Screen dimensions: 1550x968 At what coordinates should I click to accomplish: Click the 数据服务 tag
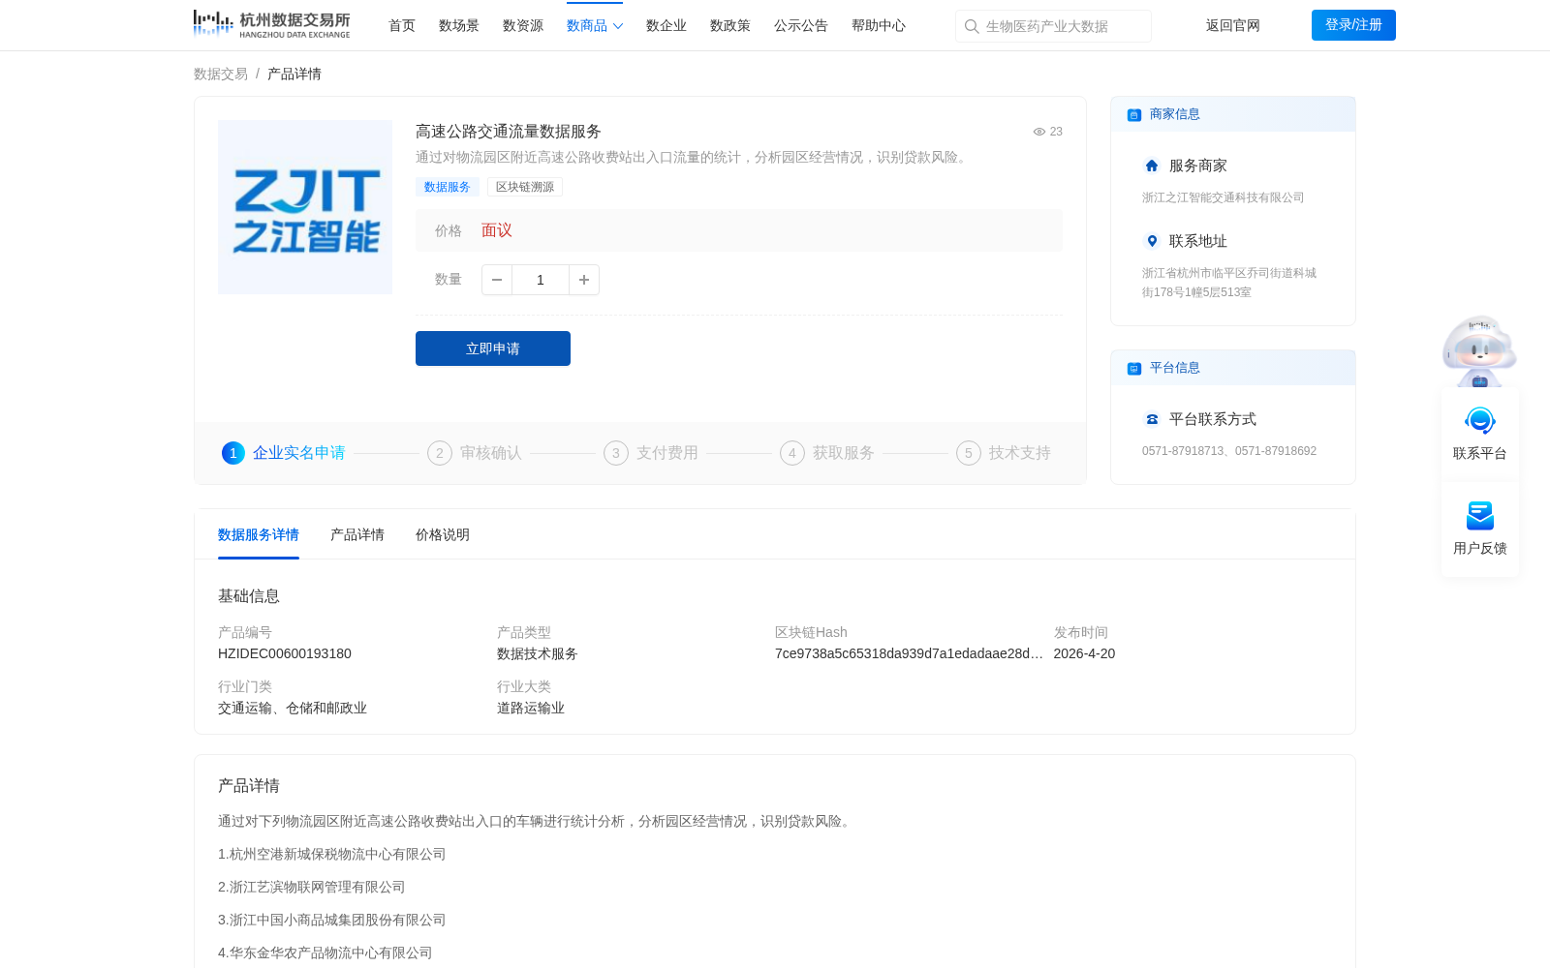pos(448,187)
